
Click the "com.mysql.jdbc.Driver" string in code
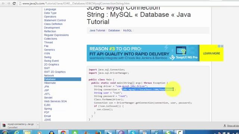(131, 86)
